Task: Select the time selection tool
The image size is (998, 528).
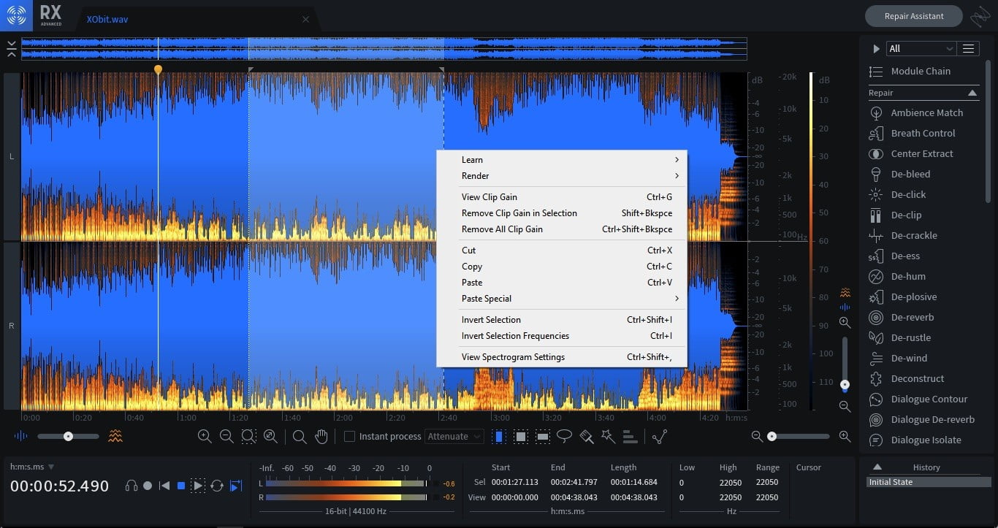Action: click(x=499, y=436)
